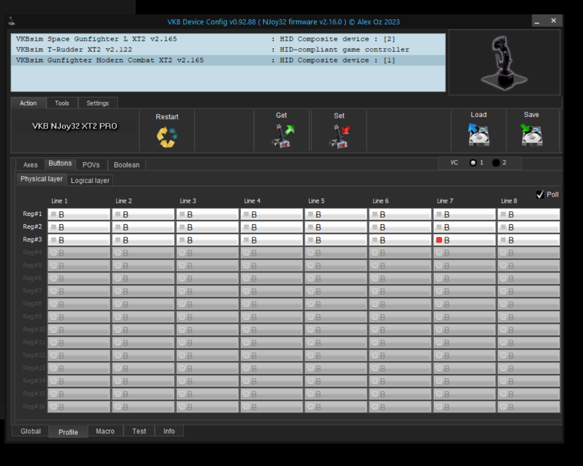Click button cell Reg#2 Line 2
Image resolution: width=583 pixels, height=466 pixels.
coord(143,227)
